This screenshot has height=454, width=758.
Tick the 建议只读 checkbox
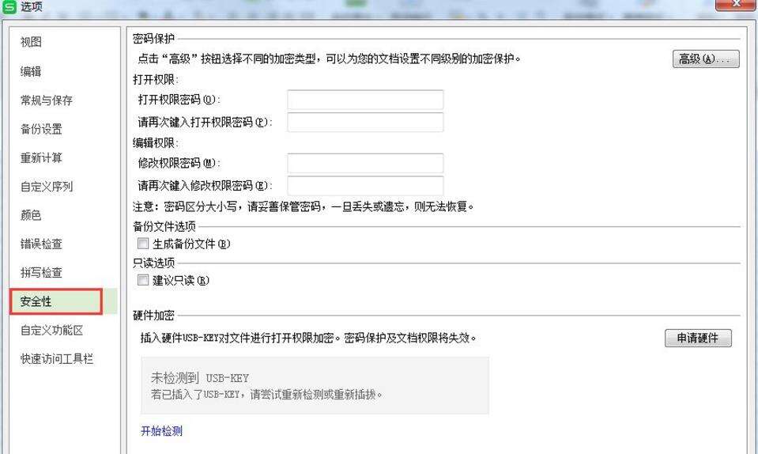[143, 280]
